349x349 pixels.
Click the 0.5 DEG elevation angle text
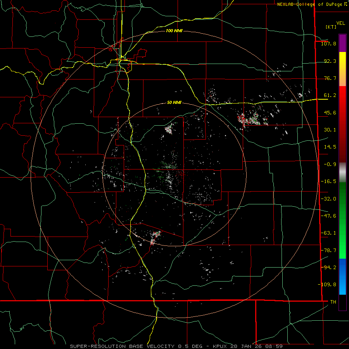point(190,346)
